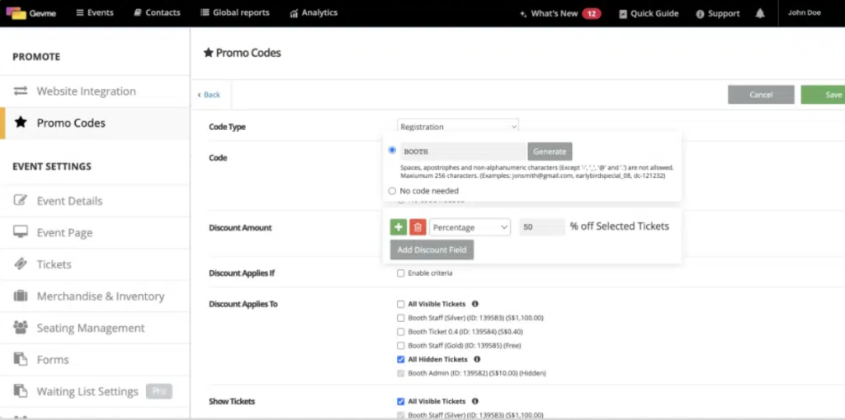
Task: Open the Events menu
Action: pos(95,13)
